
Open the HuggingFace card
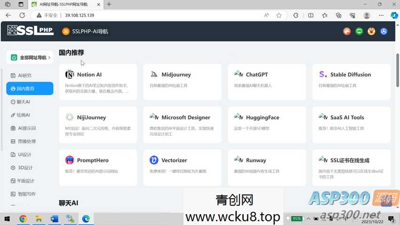coord(267,125)
